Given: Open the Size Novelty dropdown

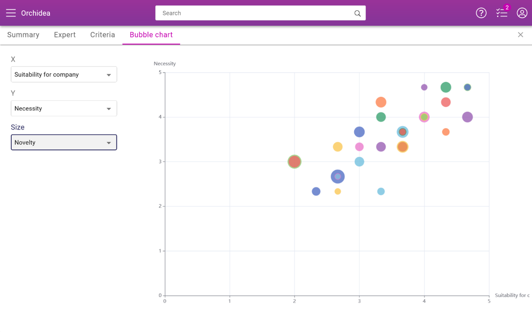Looking at the screenshot, I should 64,142.
